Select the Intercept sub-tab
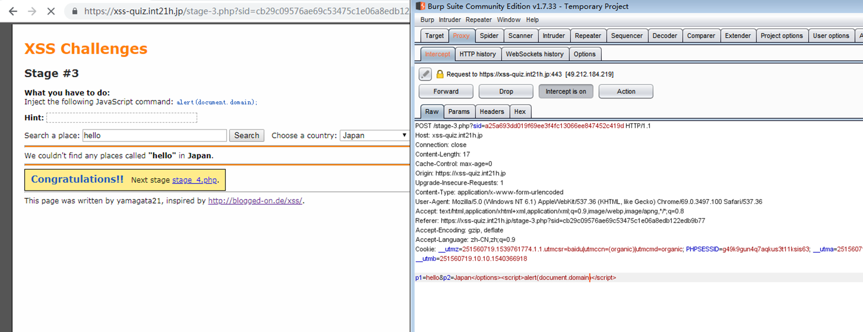 tap(438, 54)
